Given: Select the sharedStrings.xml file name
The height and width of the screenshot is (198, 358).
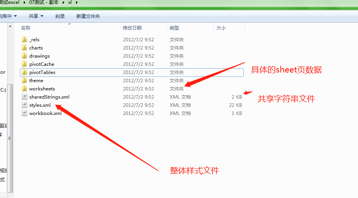Looking at the screenshot, I should coord(49,97).
